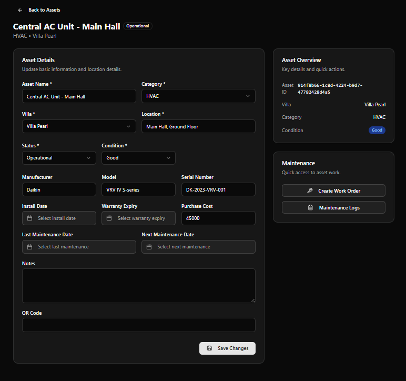
Task: Click the Asset ID value 914f8b66-1c8d...
Action: (x=330, y=88)
